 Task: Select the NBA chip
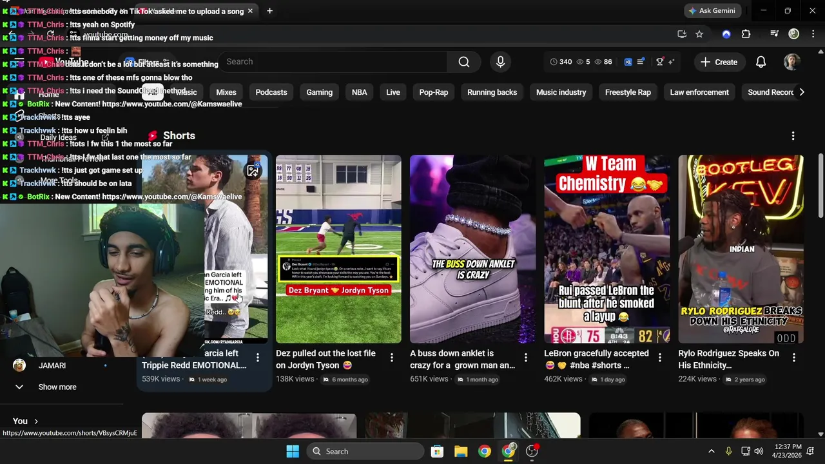coord(360,92)
